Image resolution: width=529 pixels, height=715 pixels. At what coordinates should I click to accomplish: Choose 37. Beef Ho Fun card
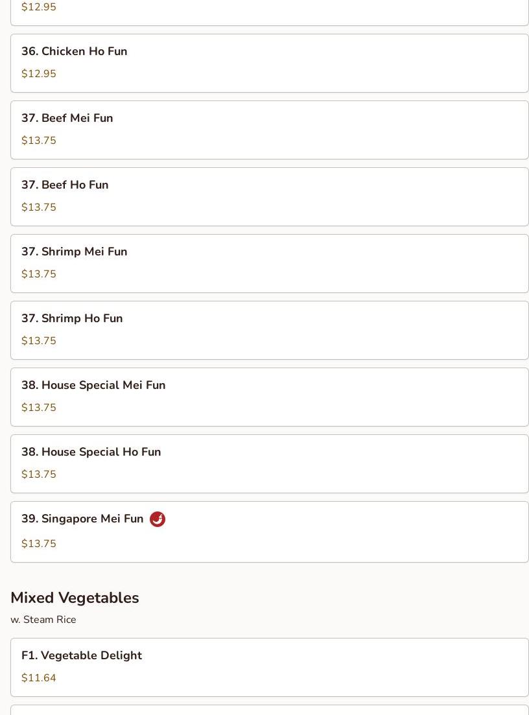coord(270,196)
